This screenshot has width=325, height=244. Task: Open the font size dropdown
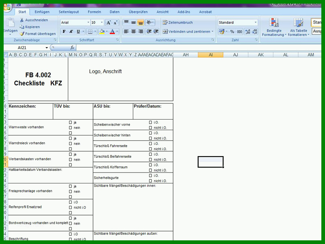(x=102, y=22)
